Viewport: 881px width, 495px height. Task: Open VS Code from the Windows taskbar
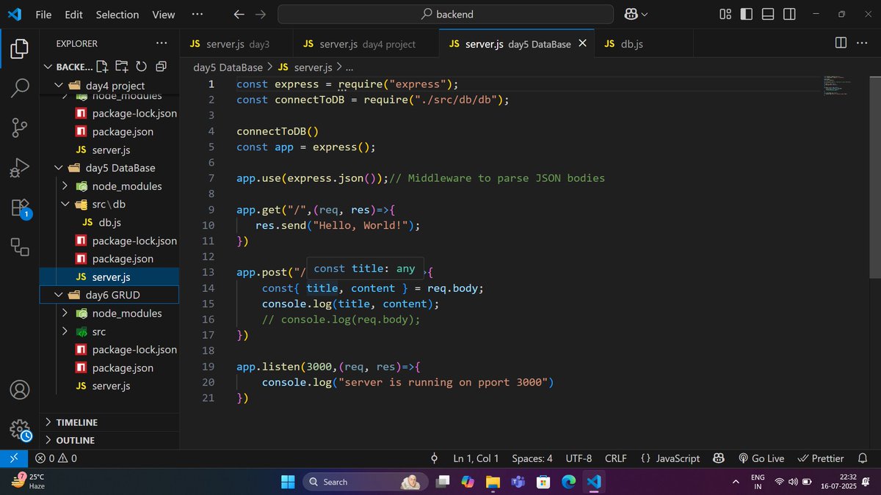595,482
